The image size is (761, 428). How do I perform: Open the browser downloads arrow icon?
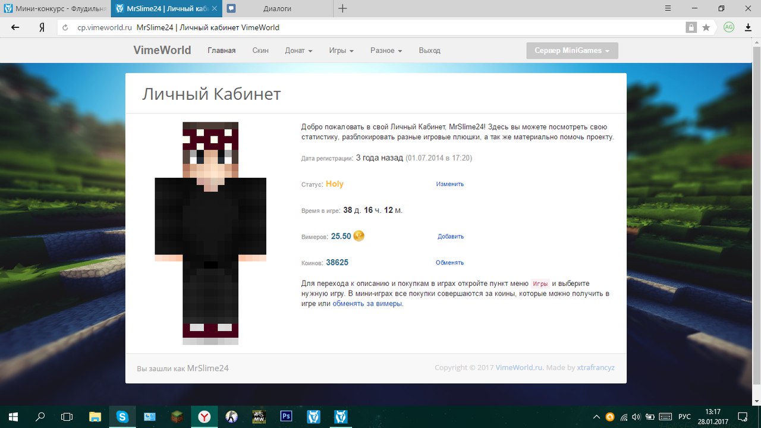(749, 27)
